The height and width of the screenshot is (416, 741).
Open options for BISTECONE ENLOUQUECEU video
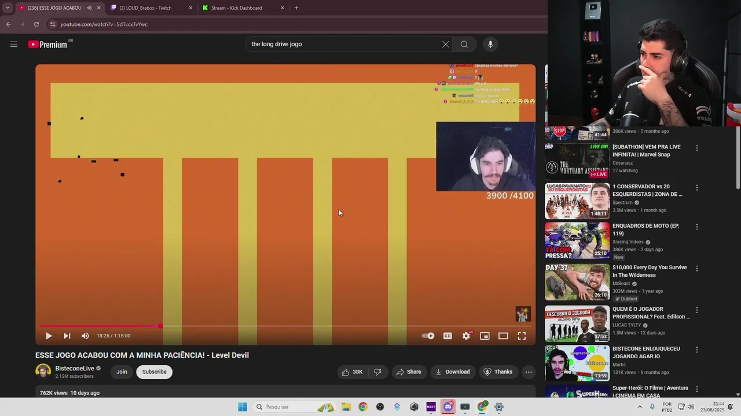[x=697, y=350]
